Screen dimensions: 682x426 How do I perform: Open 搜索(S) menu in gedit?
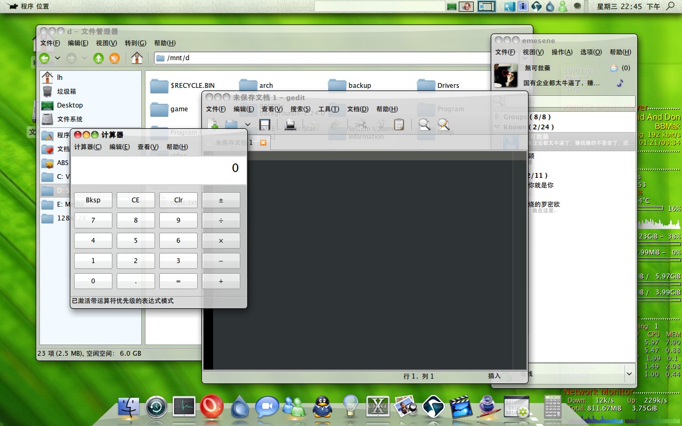pyautogui.click(x=301, y=109)
